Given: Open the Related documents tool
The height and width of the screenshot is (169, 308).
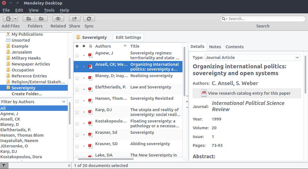Looking at the screenshot, I should [x=58, y=19].
